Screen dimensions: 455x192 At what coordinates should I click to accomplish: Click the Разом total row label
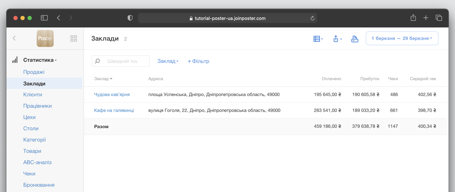pos(101,126)
